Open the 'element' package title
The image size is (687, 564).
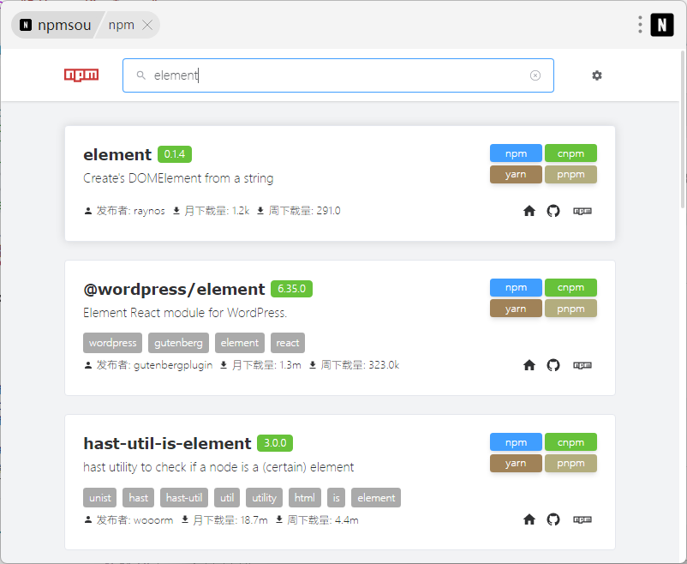pos(117,154)
